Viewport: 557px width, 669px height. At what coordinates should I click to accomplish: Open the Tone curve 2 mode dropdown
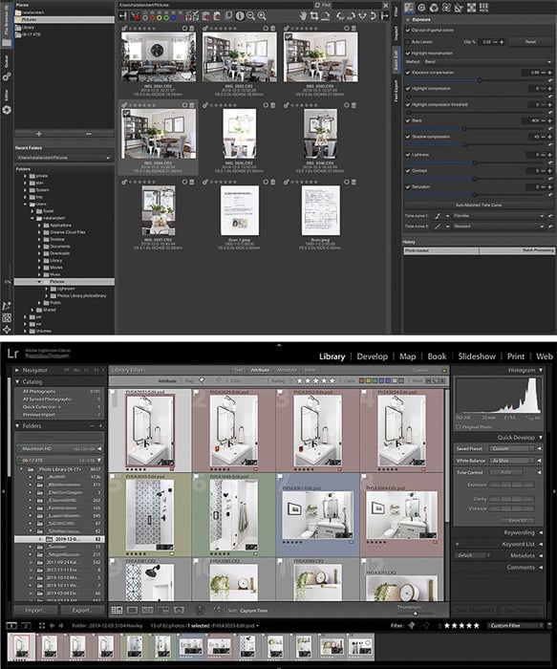click(x=500, y=227)
